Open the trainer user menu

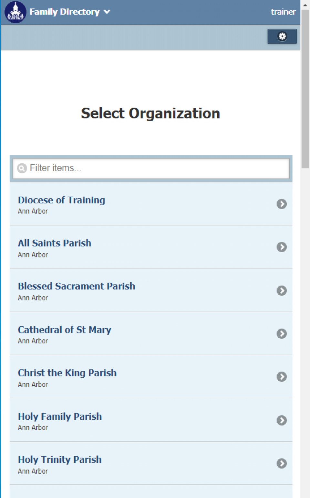(x=283, y=12)
